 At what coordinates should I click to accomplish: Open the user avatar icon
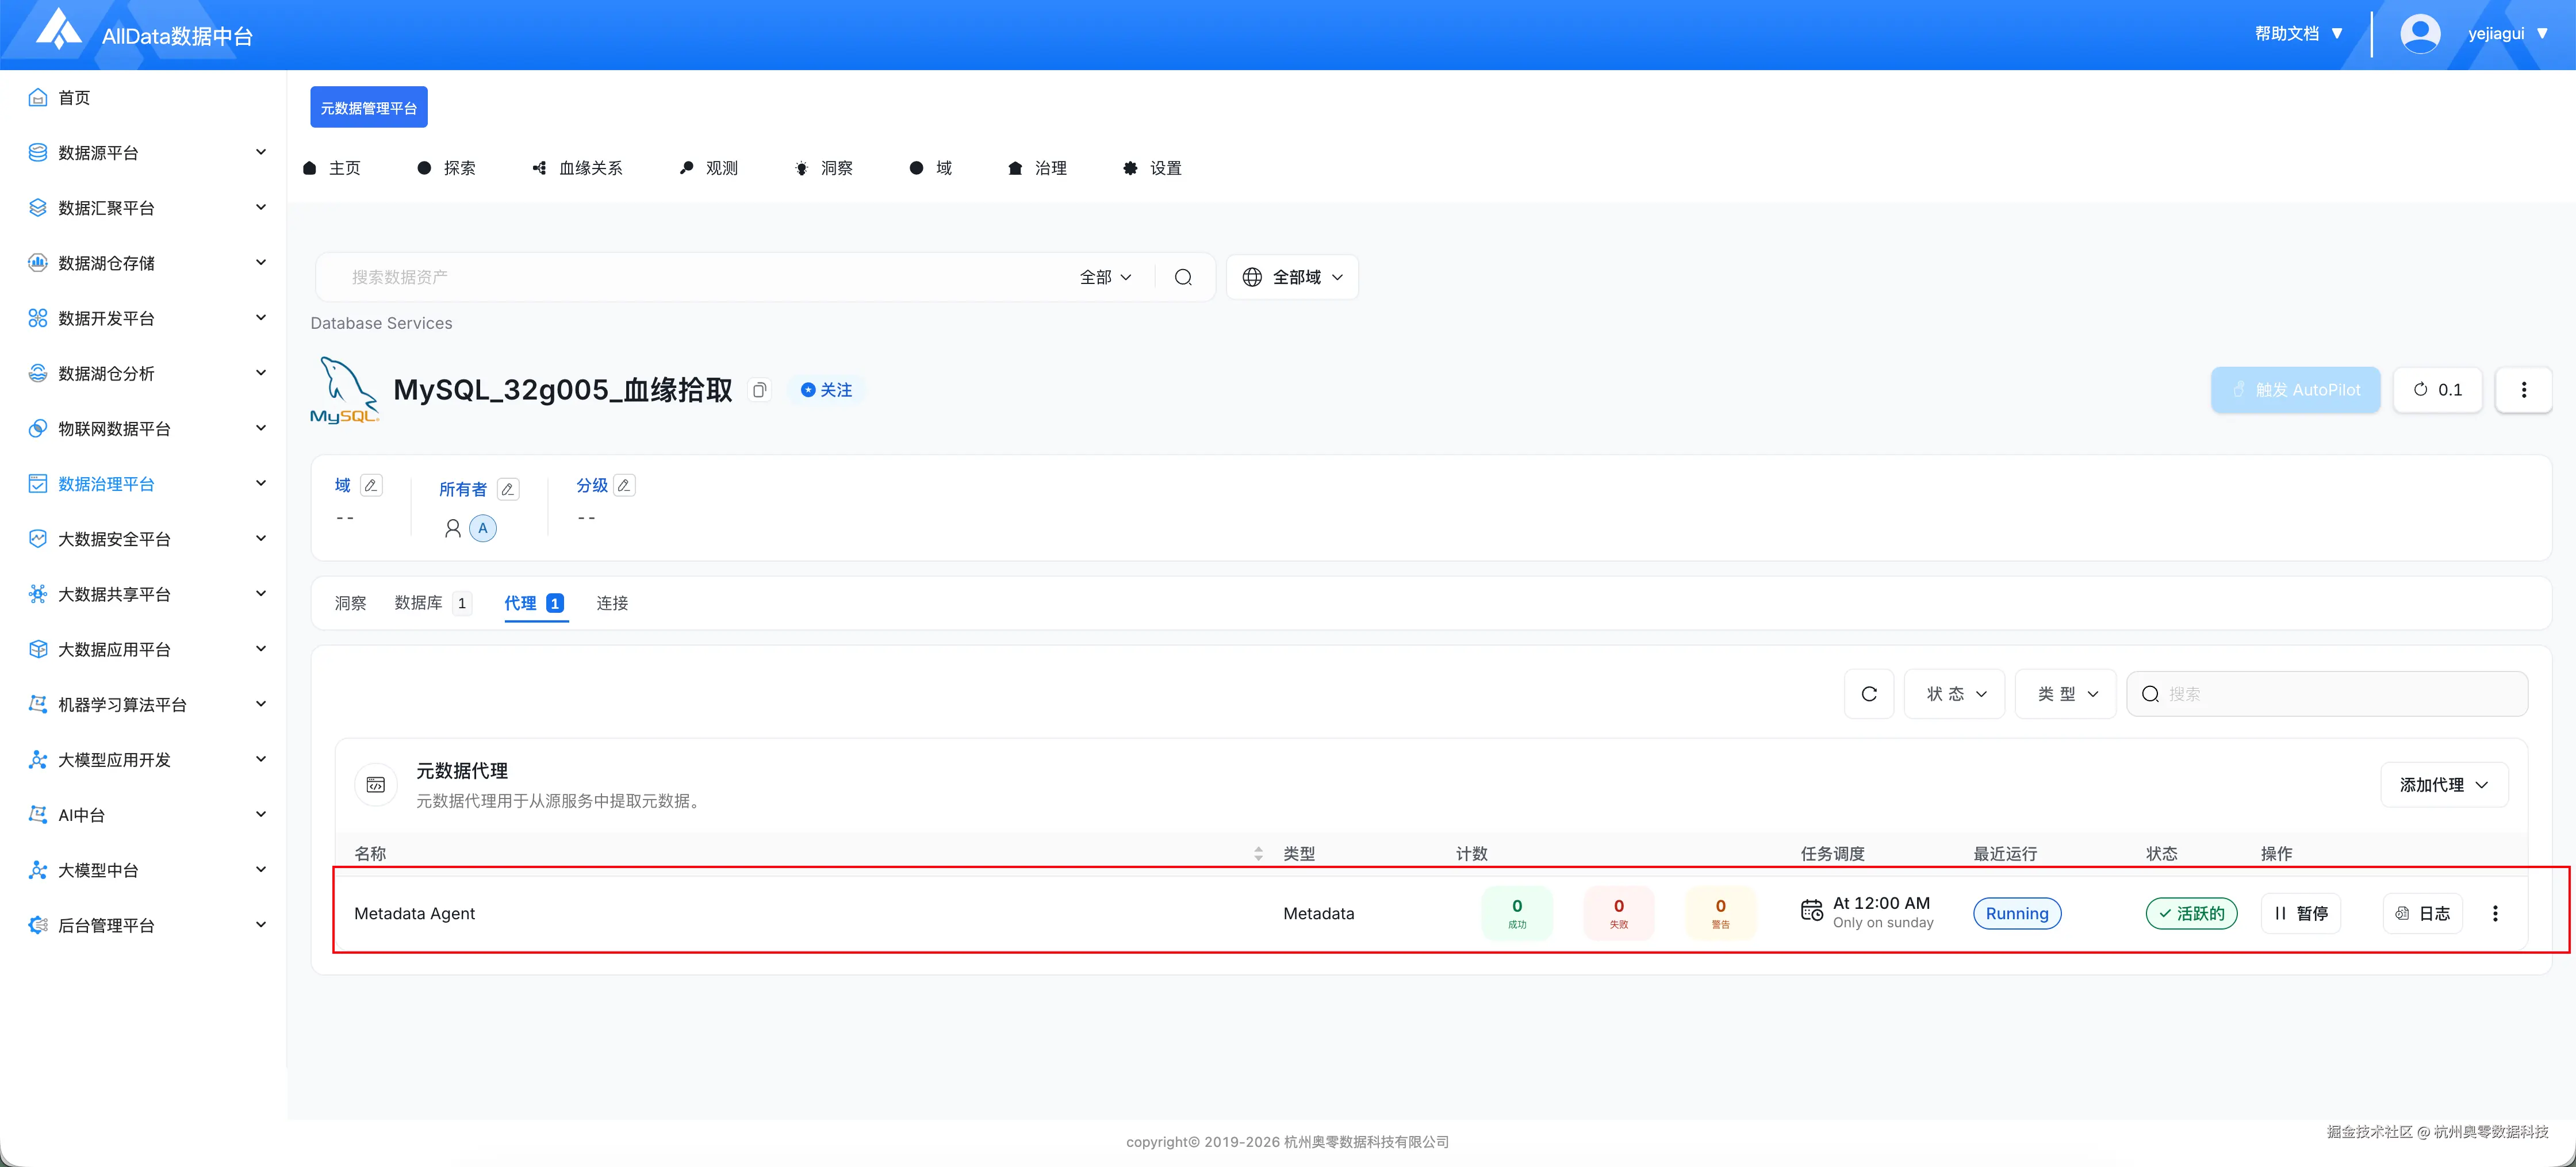coord(2420,34)
